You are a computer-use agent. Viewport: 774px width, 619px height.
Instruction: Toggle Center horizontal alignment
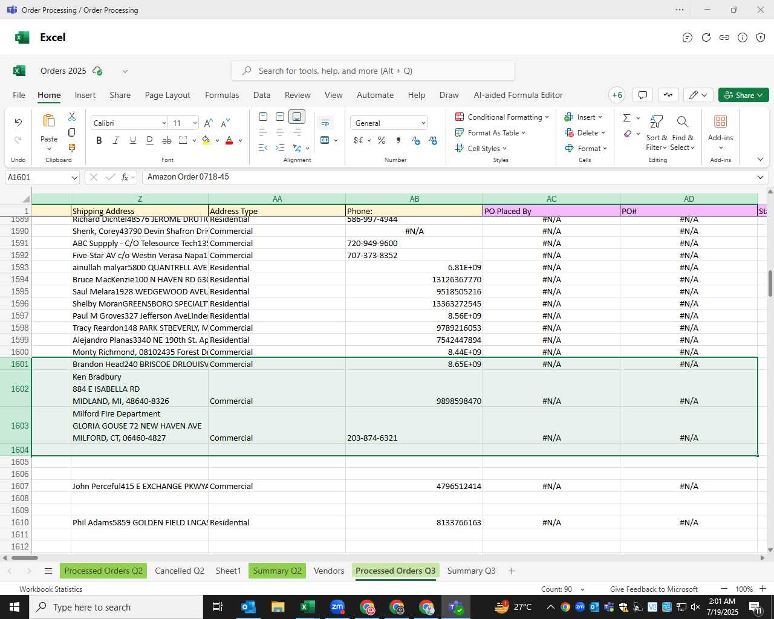tap(280, 132)
